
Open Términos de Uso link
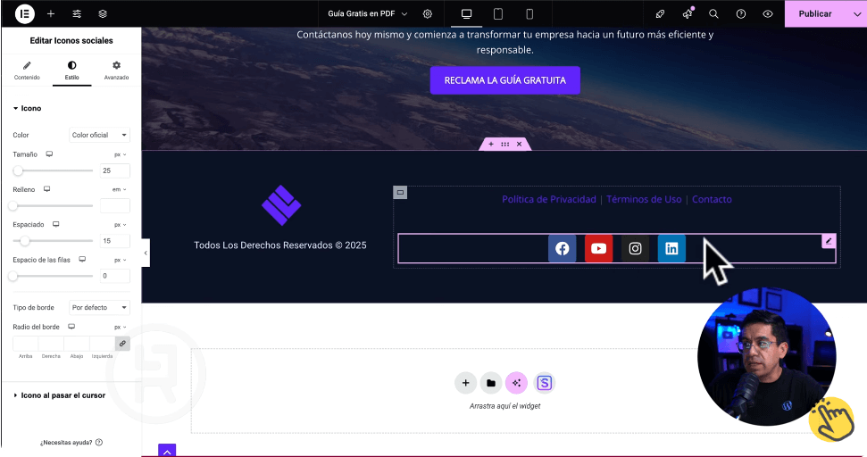click(644, 199)
